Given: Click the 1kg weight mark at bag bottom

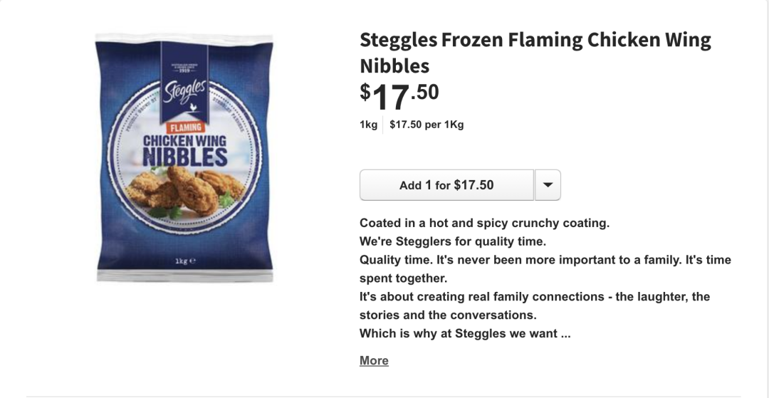Looking at the screenshot, I should 185,261.
